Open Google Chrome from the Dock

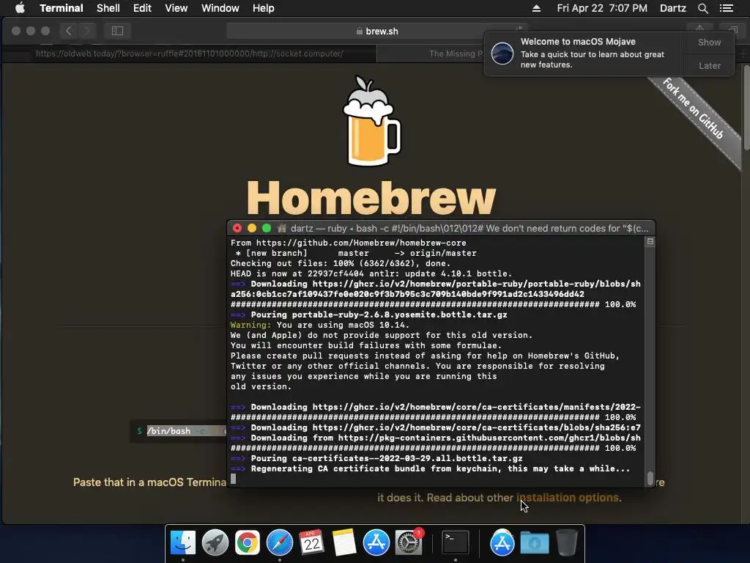click(247, 542)
